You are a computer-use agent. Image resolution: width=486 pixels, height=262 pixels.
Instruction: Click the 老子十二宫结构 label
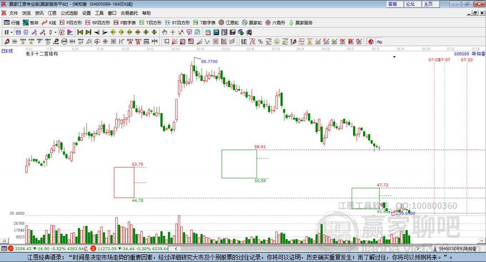coord(42,54)
